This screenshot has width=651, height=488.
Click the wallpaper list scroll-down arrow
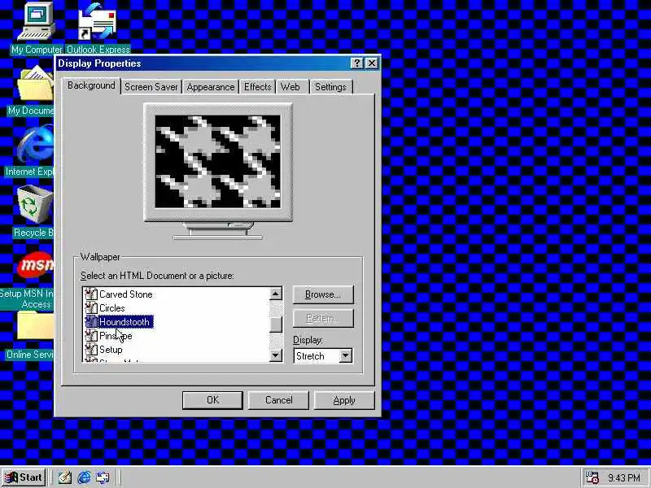276,355
